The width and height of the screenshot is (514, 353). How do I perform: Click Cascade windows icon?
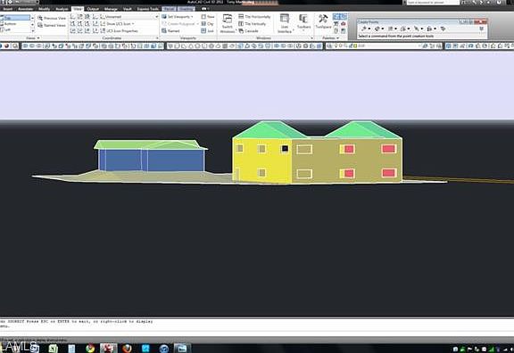[241, 31]
